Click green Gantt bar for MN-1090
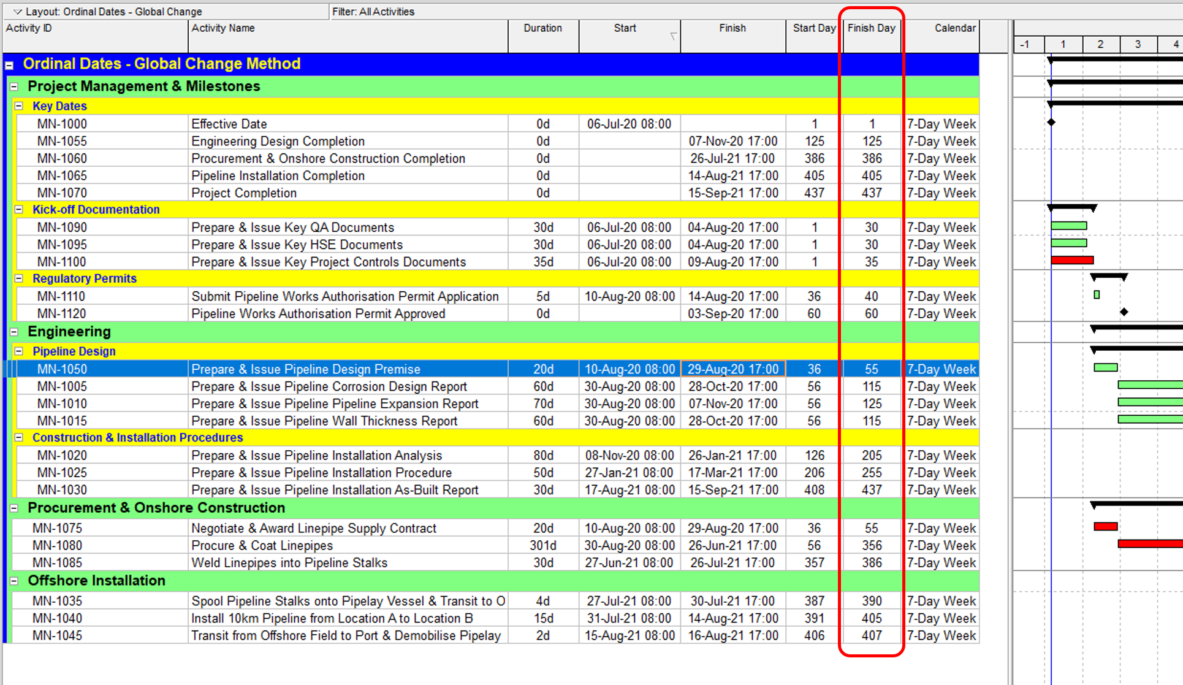 pyautogui.click(x=1069, y=226)
